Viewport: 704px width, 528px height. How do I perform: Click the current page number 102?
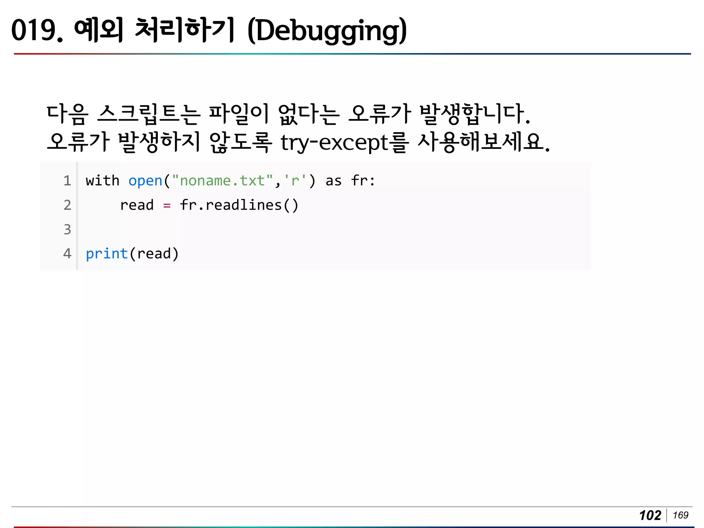[x=650, y=515]
